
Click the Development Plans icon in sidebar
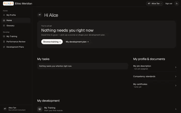coord(4,47)
